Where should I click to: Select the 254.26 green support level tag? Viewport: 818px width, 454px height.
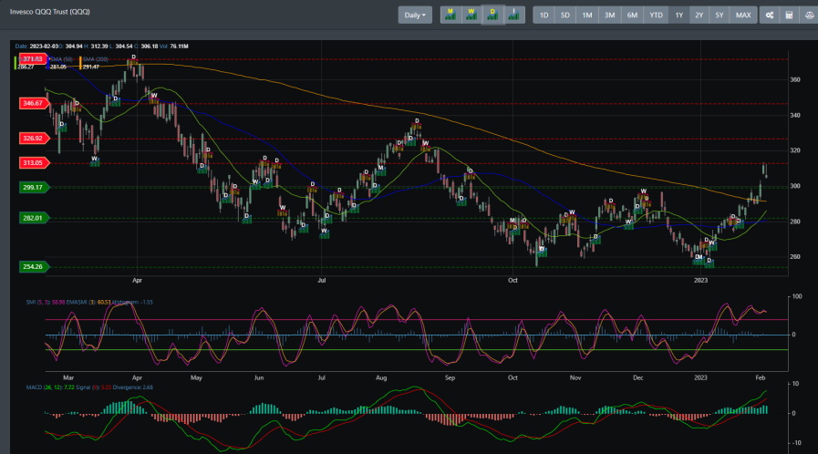pos(33,267)
